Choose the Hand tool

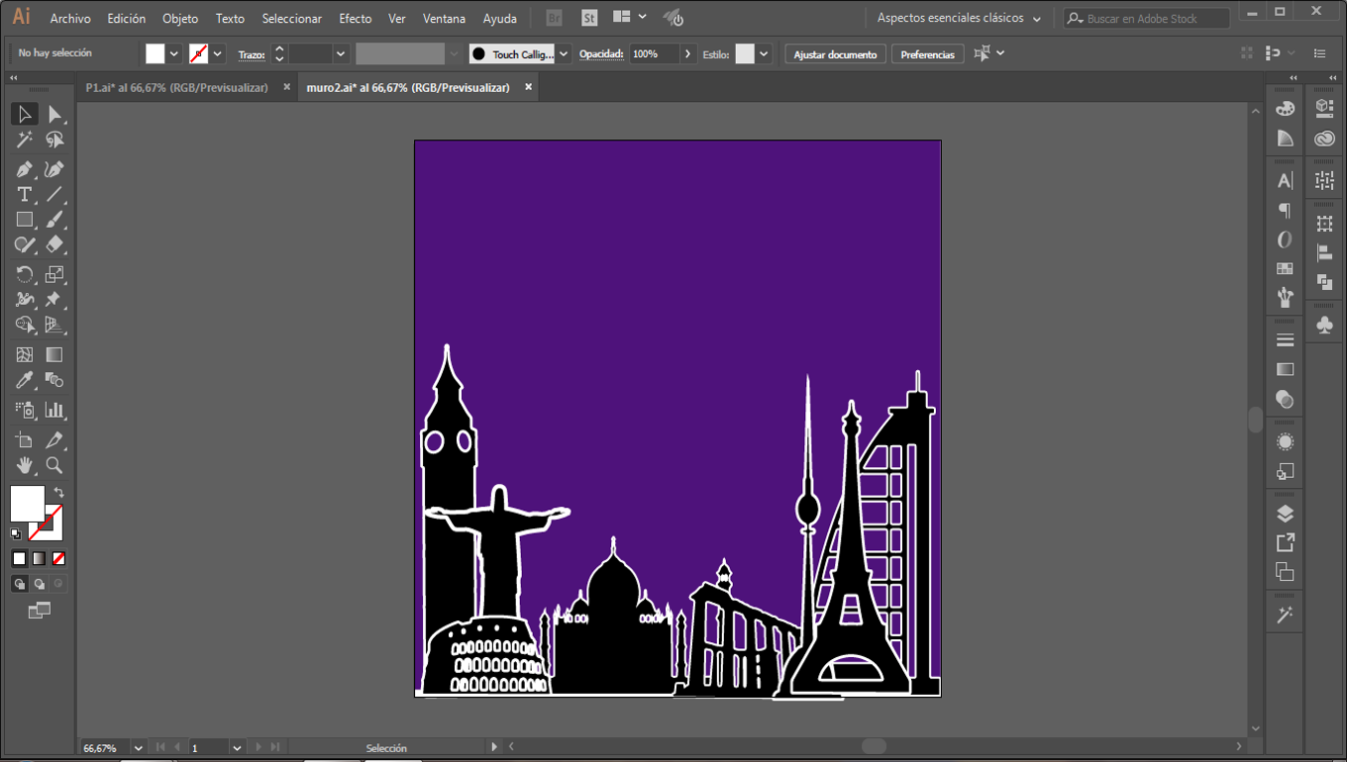tap(25, 465)
